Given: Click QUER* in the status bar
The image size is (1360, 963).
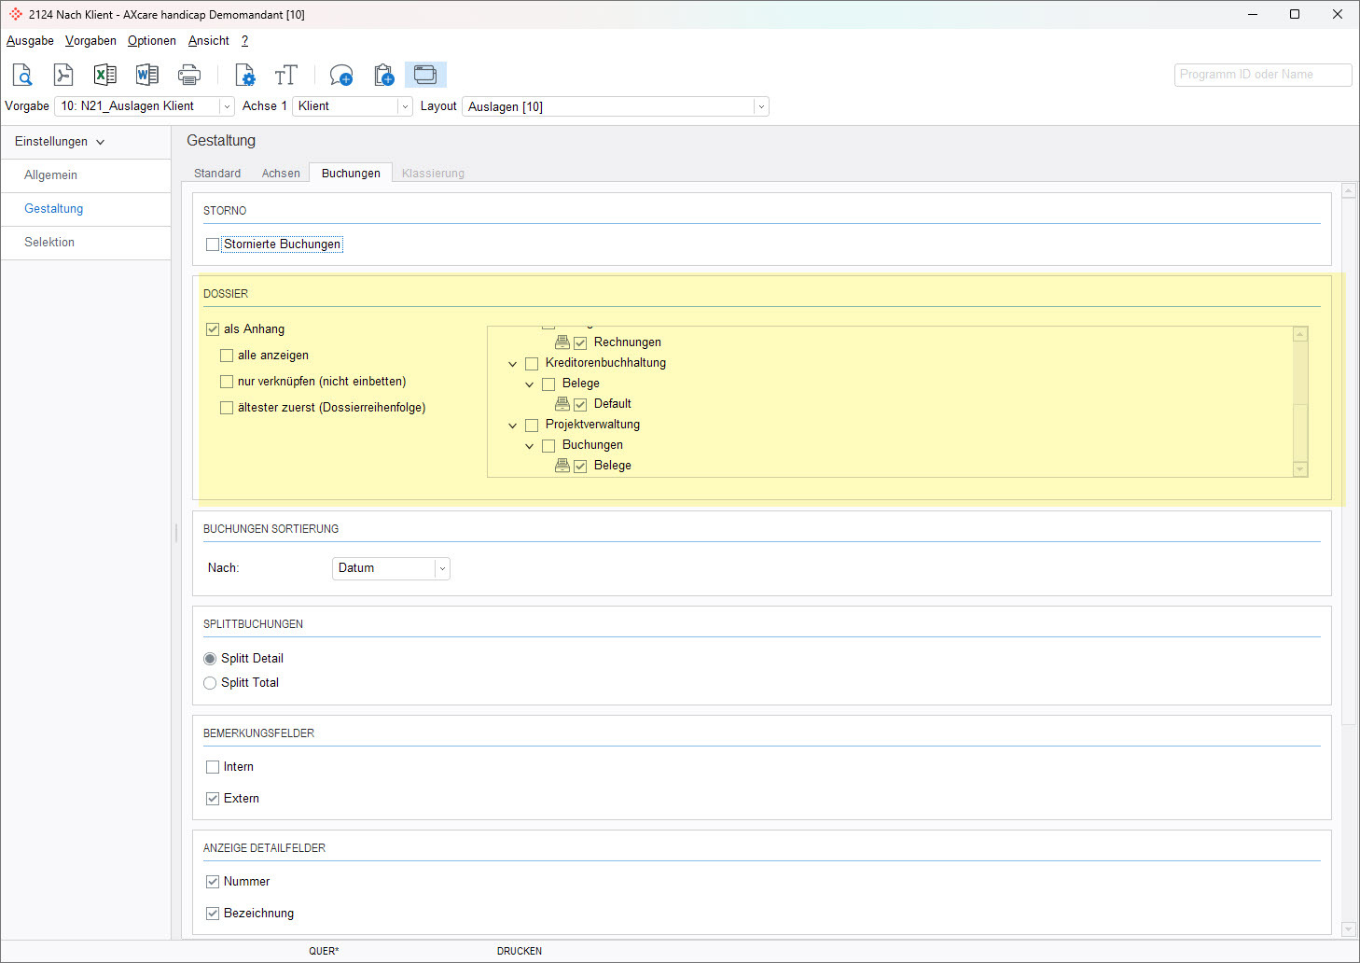Looking at the screenshot, I should click(x=324, y=952).
